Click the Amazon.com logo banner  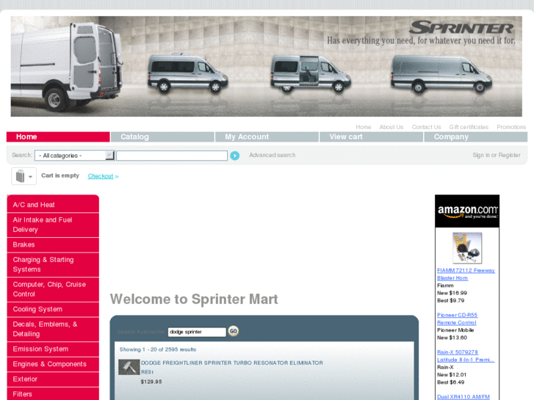pos(467,211)
